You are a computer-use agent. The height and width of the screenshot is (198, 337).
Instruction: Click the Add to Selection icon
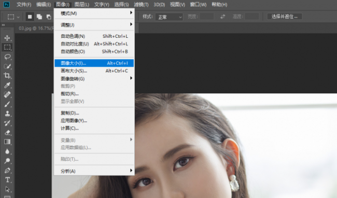(39, 17)
